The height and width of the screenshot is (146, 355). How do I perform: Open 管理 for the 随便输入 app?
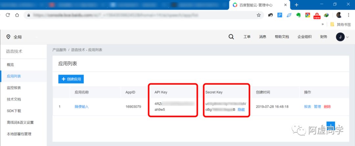(318, 106)
